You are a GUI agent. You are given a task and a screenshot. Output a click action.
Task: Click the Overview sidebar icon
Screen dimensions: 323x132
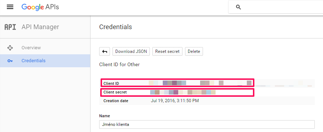10,48
